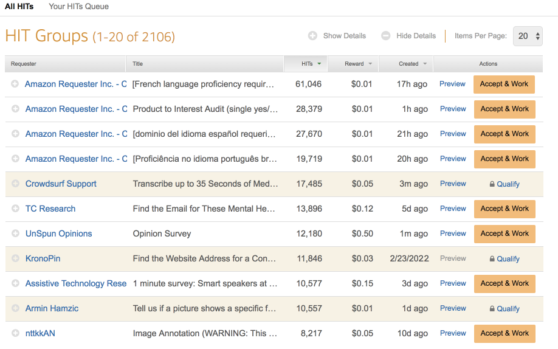Click the 61,046 HITs count

point(308,84)
